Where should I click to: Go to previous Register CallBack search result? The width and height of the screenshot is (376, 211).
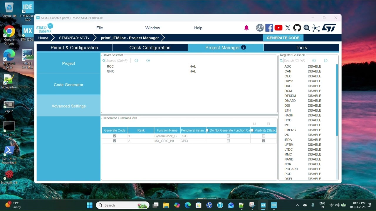point(314,60)
